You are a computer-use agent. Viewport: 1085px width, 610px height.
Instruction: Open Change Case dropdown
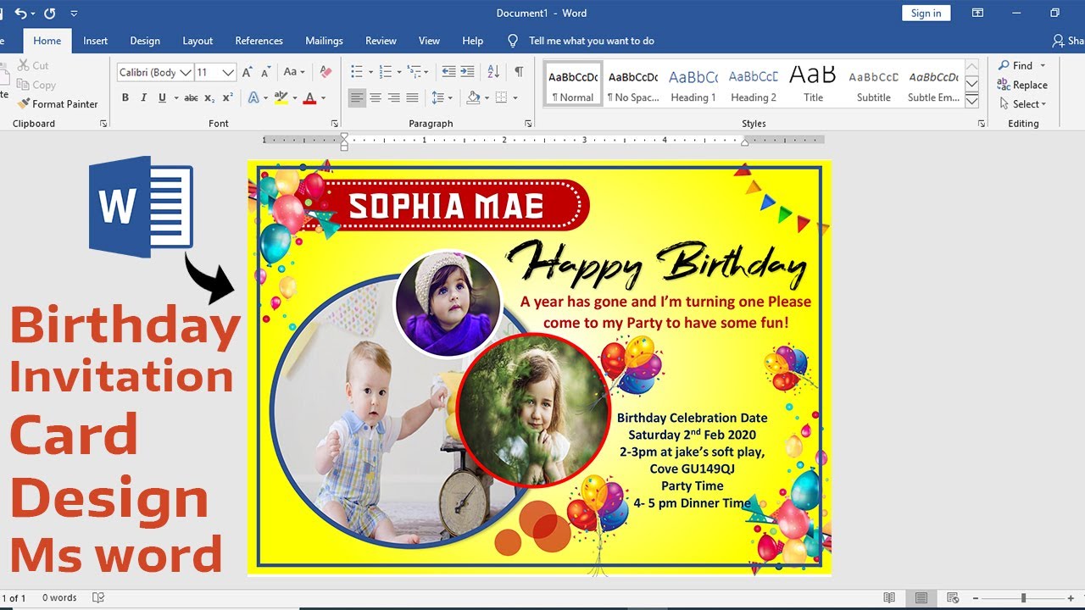click(294, 72)
